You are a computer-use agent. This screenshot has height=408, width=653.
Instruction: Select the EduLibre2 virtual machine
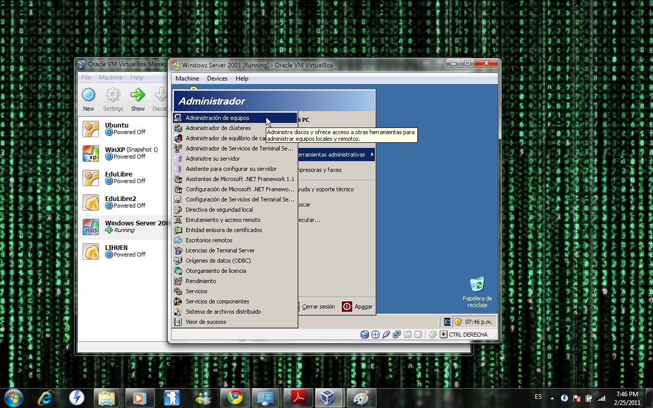(x=122, y=202)
